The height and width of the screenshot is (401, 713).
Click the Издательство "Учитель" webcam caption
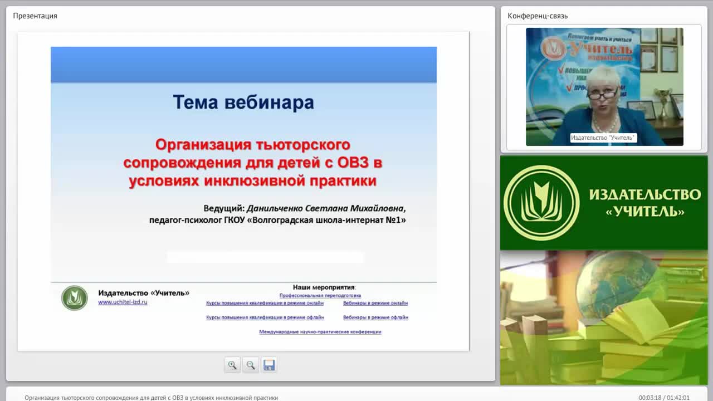[x=603, y=138]
